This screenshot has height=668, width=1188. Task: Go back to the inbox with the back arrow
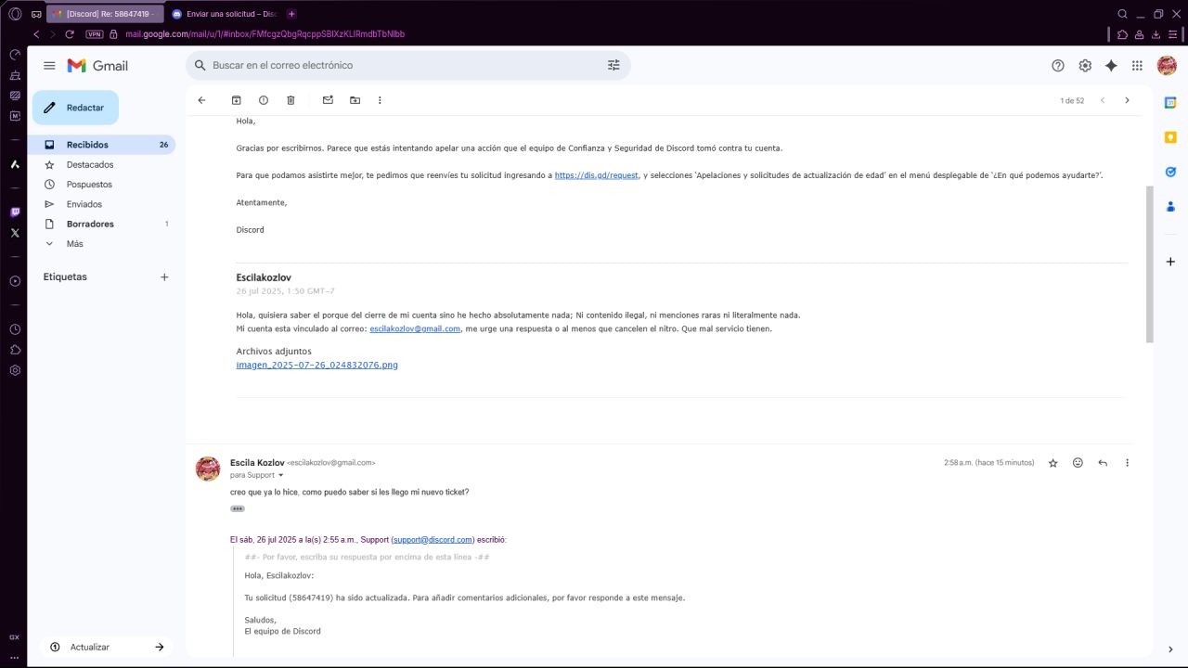(x=201, y=100)
